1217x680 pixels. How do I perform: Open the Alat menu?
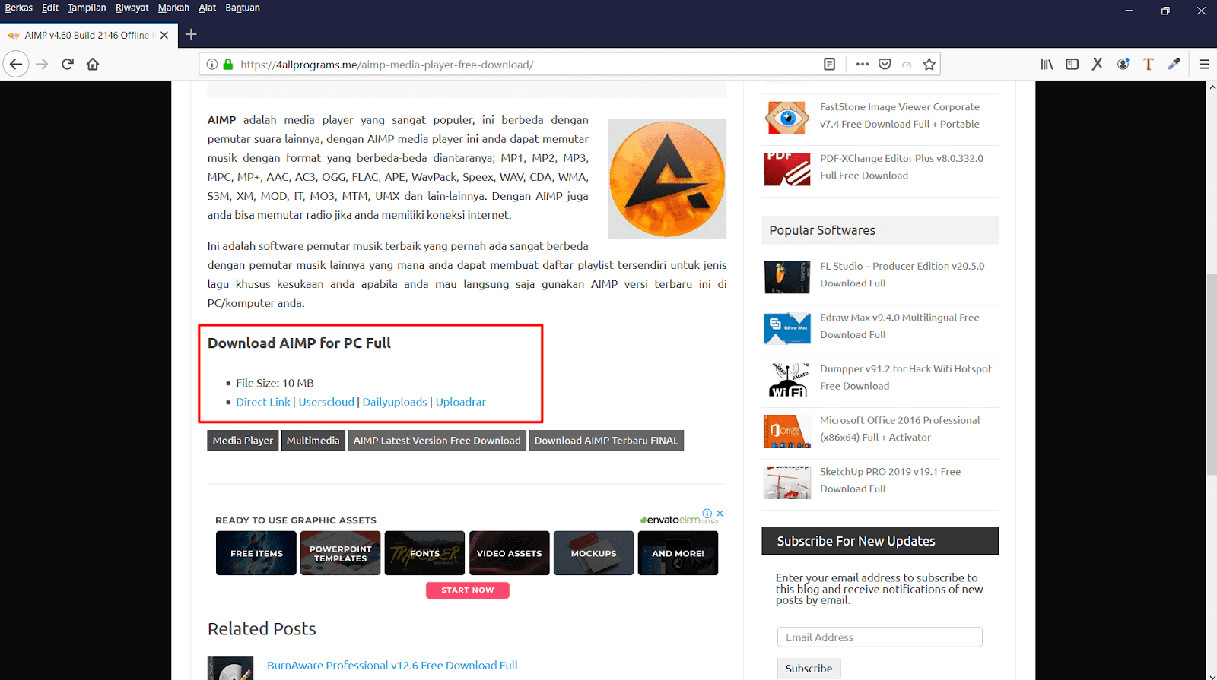208,8
